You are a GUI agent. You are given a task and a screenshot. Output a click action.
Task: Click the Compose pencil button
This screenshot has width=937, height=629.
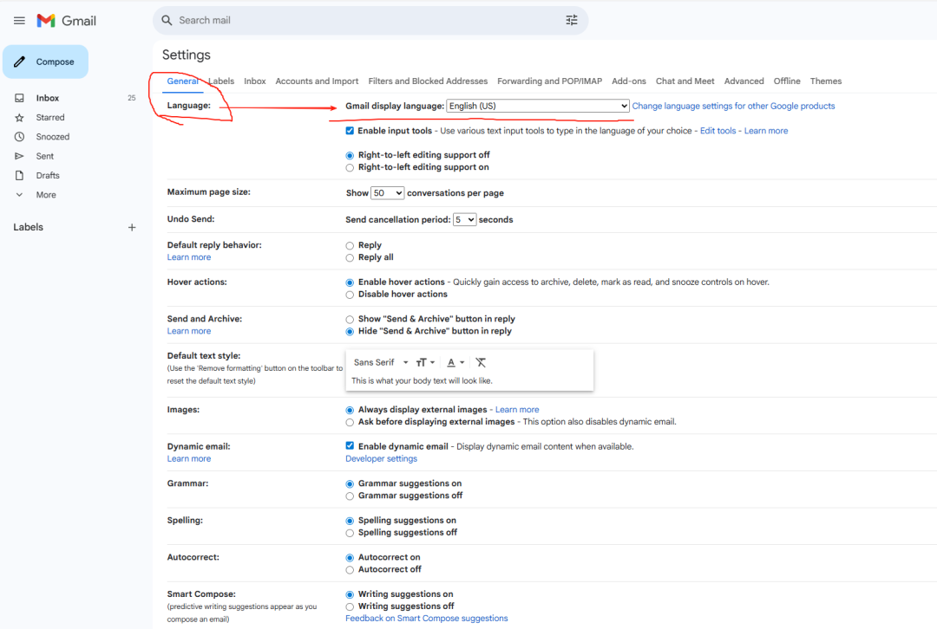[x=45, y=62]
